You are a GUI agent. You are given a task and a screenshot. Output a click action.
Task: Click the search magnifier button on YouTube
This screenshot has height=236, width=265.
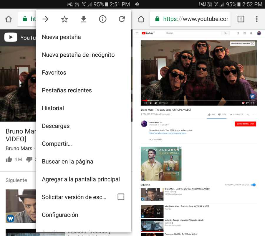tap(226, 33)
